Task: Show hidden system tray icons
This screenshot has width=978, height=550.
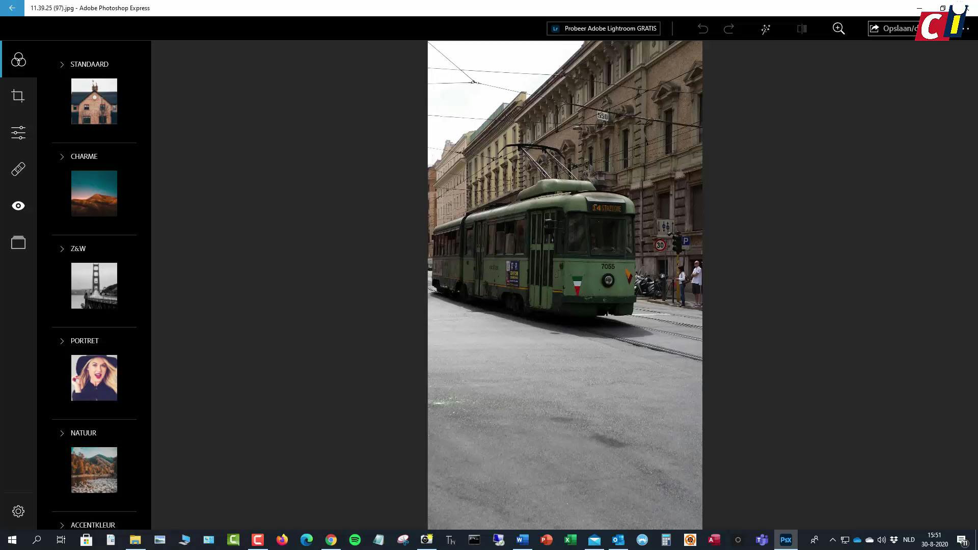Action: [x=832, y=540]
